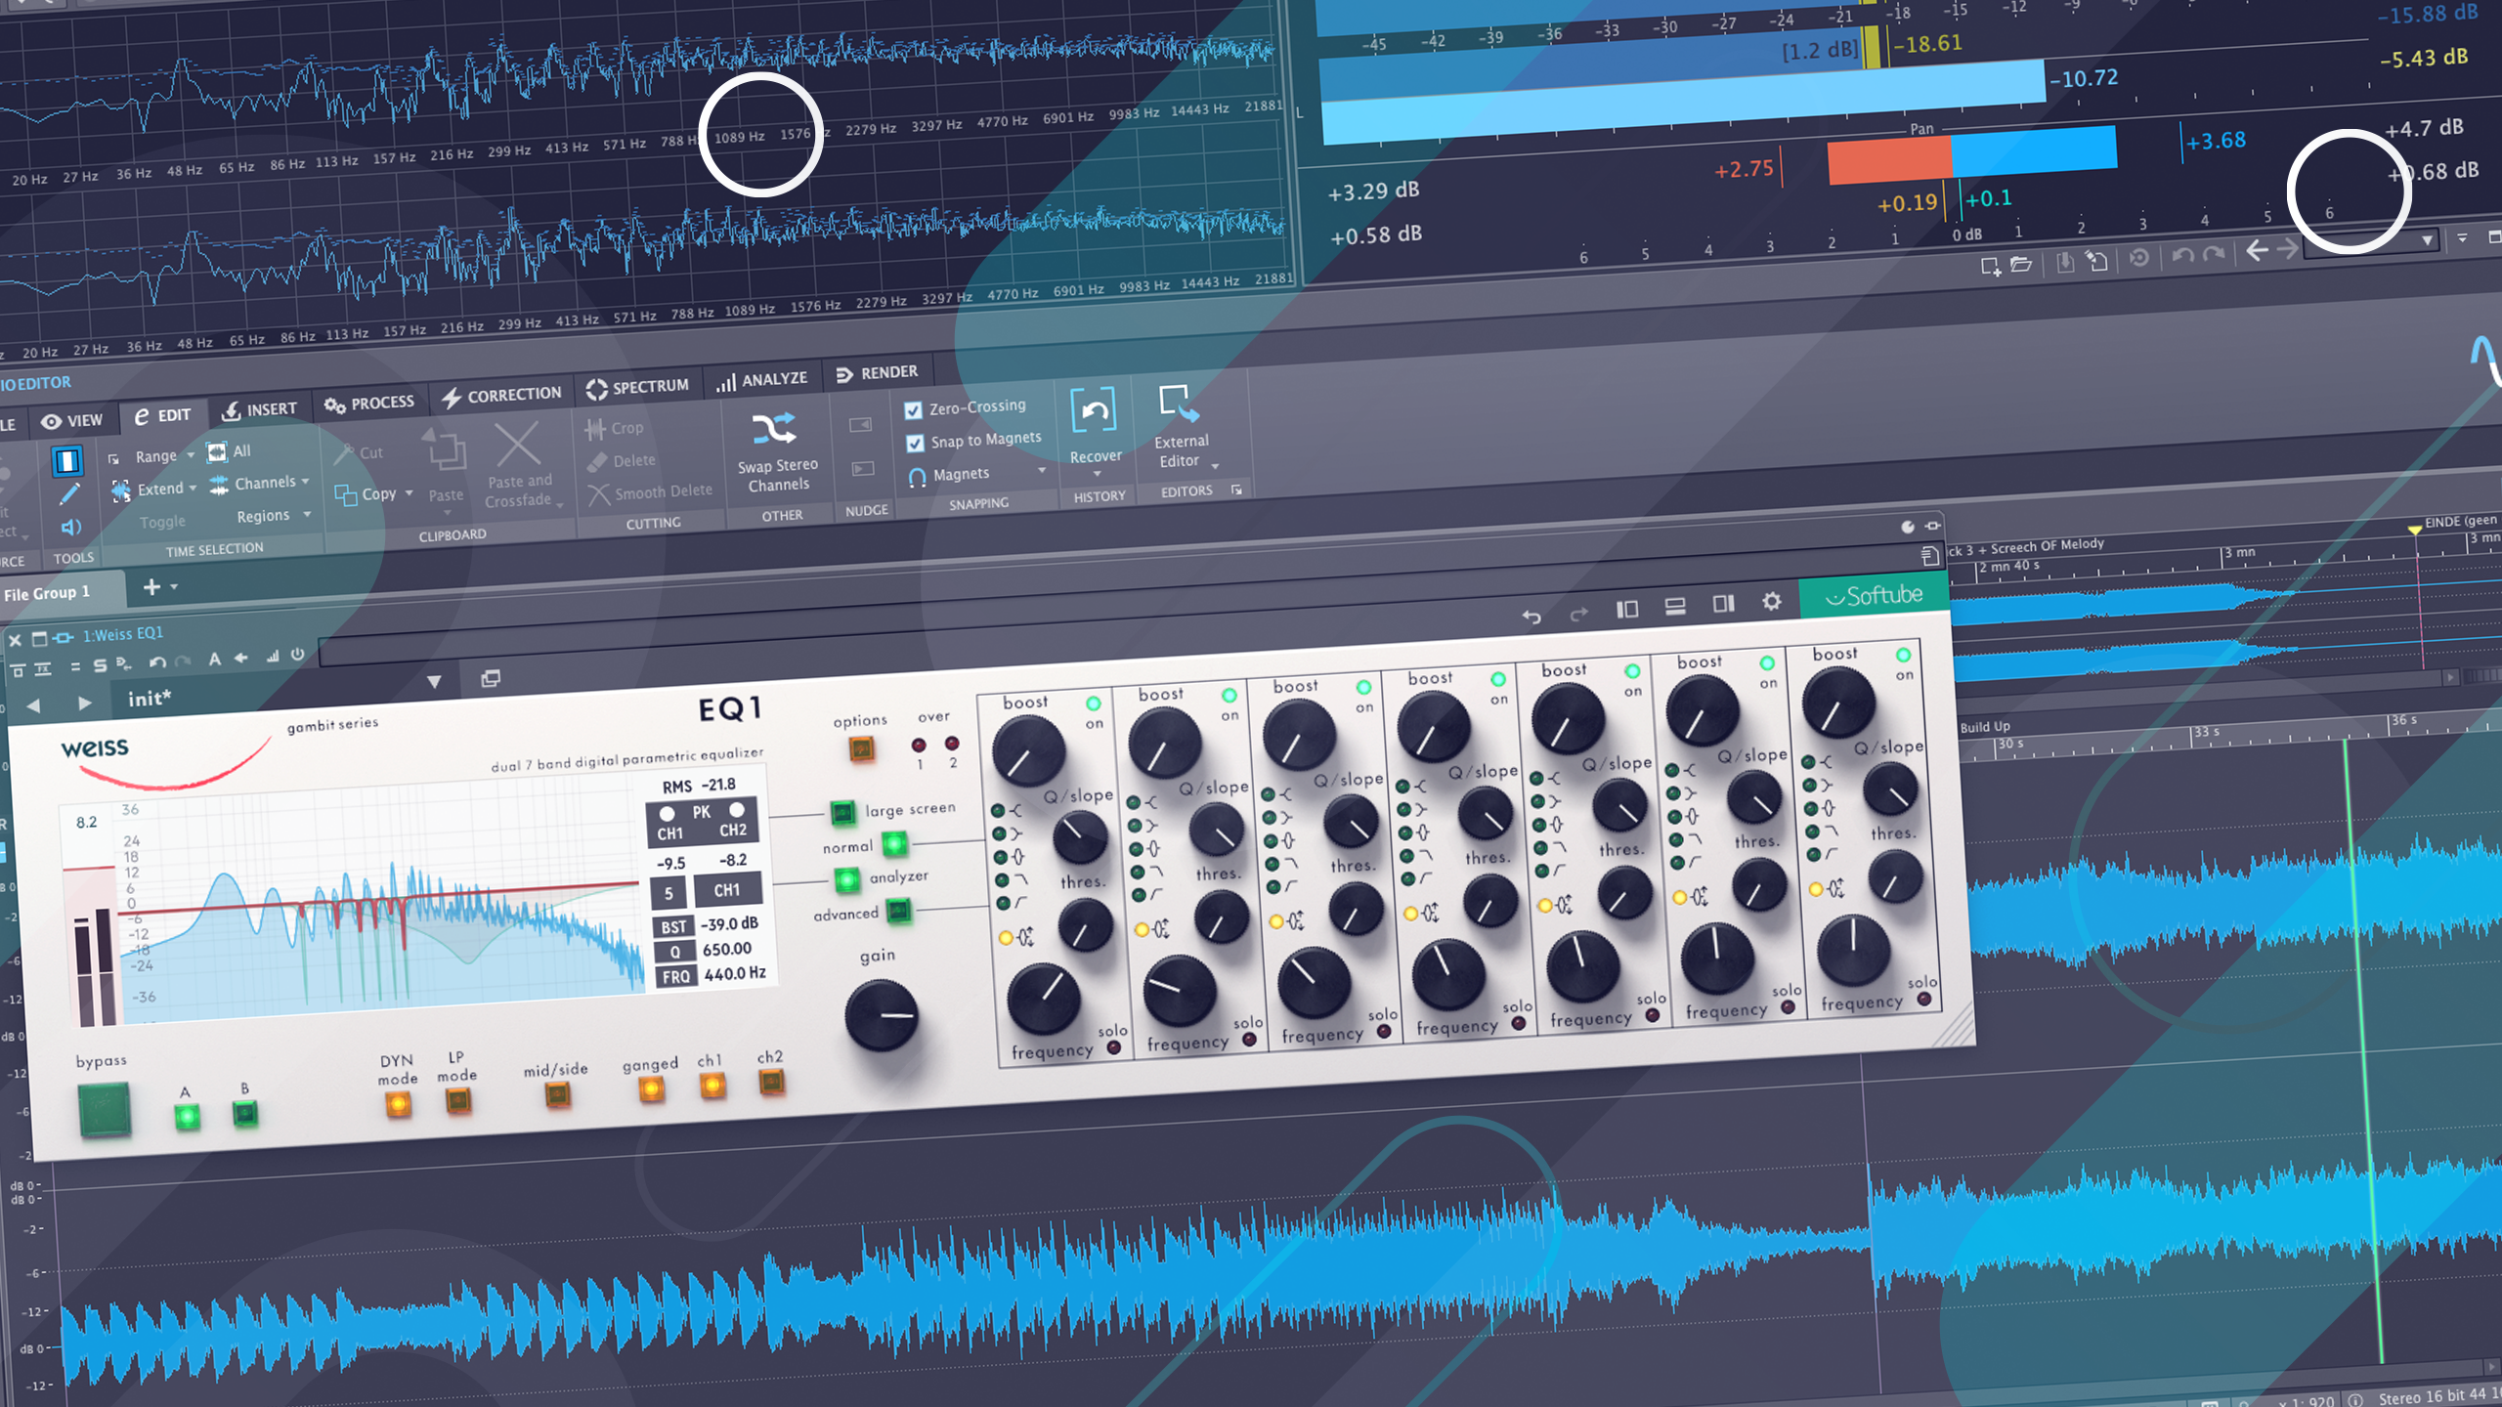The width and height of the screenshot is (2502, 1407).
Task: Click the Toggle selection button
Action: coord(161,523)
